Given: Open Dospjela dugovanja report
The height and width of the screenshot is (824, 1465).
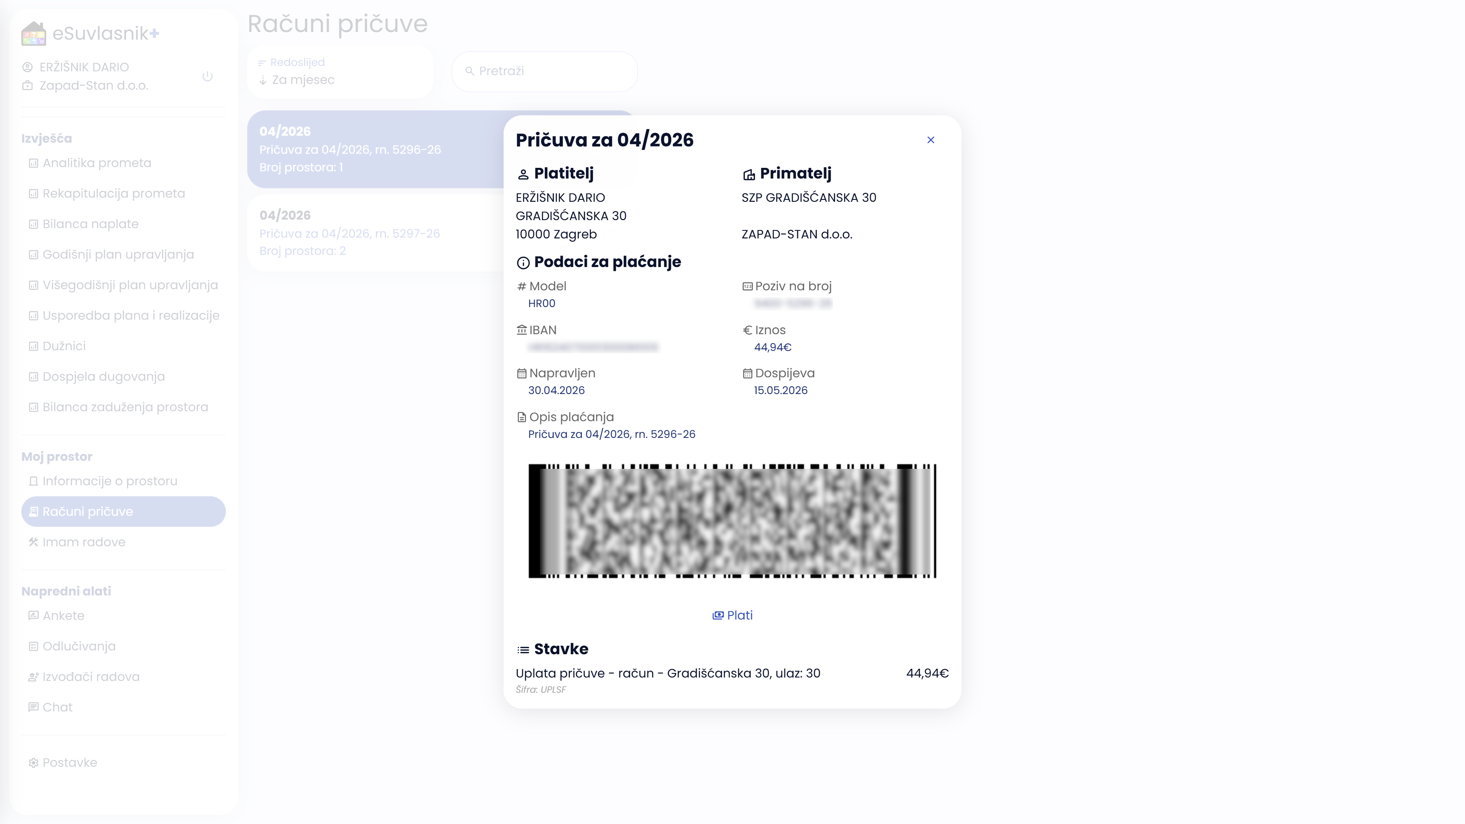Looking at the screenshot, I should click(x=123, y=377).
